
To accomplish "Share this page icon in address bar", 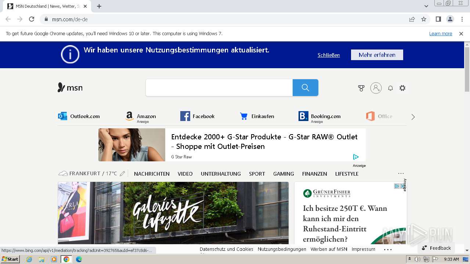I will pyautogui.click(x=412, y=19).
